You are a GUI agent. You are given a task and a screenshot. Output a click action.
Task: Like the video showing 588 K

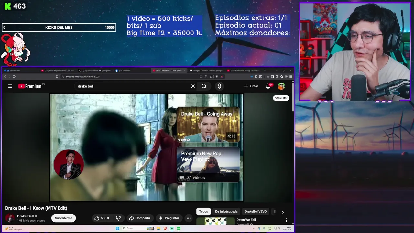click(x=102, y=218)
